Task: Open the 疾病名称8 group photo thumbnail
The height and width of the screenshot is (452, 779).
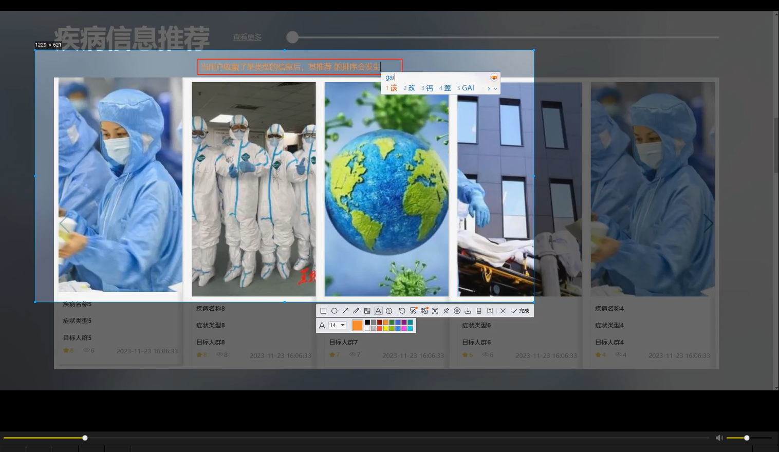Action: click(254, 189)
